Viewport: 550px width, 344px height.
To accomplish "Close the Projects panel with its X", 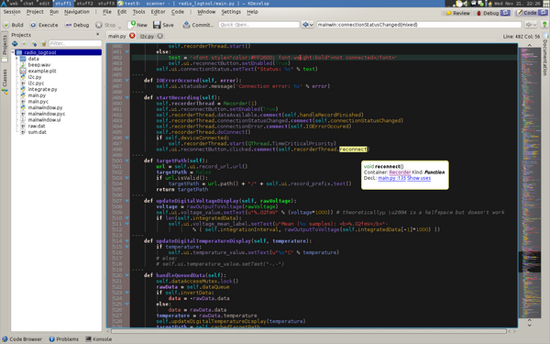I will (x=97, y=35).
